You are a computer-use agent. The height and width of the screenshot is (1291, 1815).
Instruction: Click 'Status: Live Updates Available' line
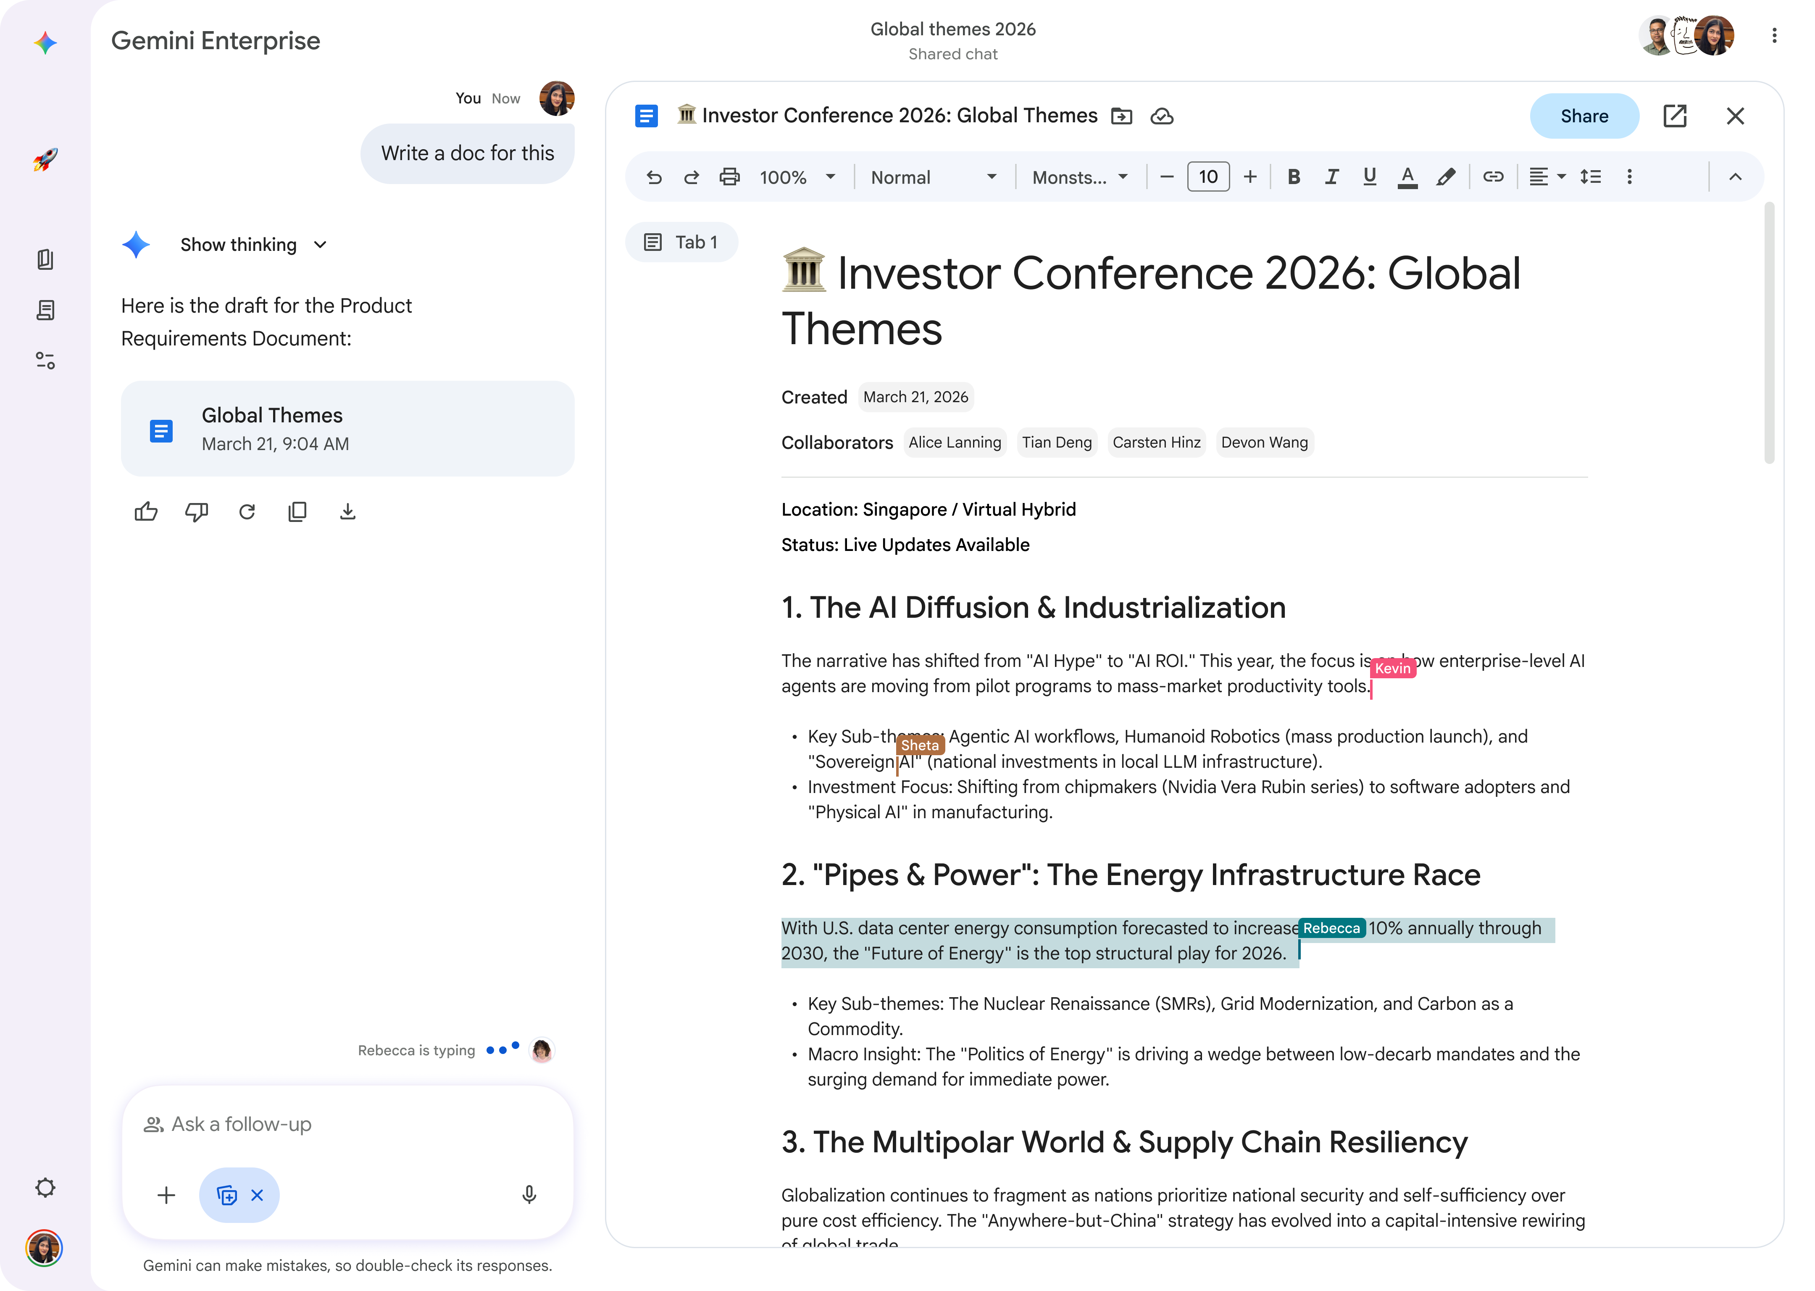point(905,545)
